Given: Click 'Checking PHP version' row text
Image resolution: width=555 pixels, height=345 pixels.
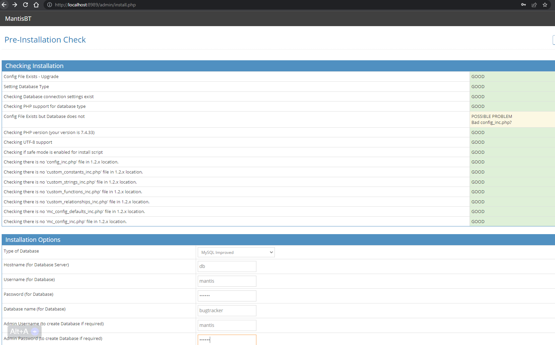Looking at the screenshot, I should pos(49,133).
